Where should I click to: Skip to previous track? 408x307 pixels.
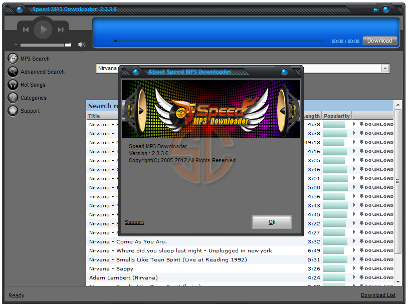26,30
